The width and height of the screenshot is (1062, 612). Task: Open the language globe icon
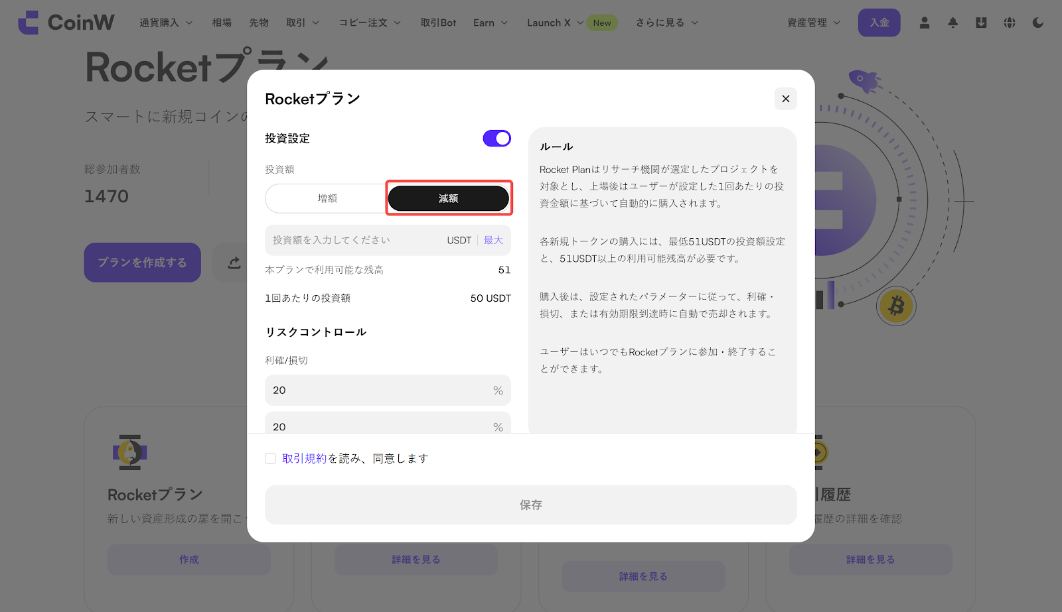(x=1010, y=23)
